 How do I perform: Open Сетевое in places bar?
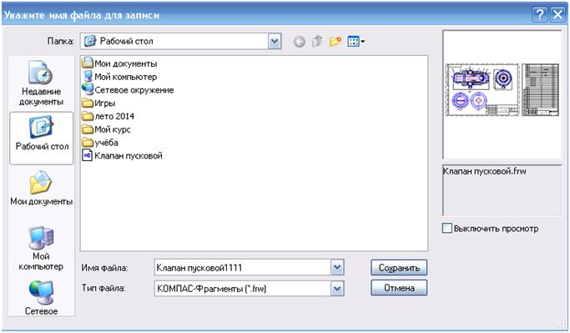(x=41, y=297)
